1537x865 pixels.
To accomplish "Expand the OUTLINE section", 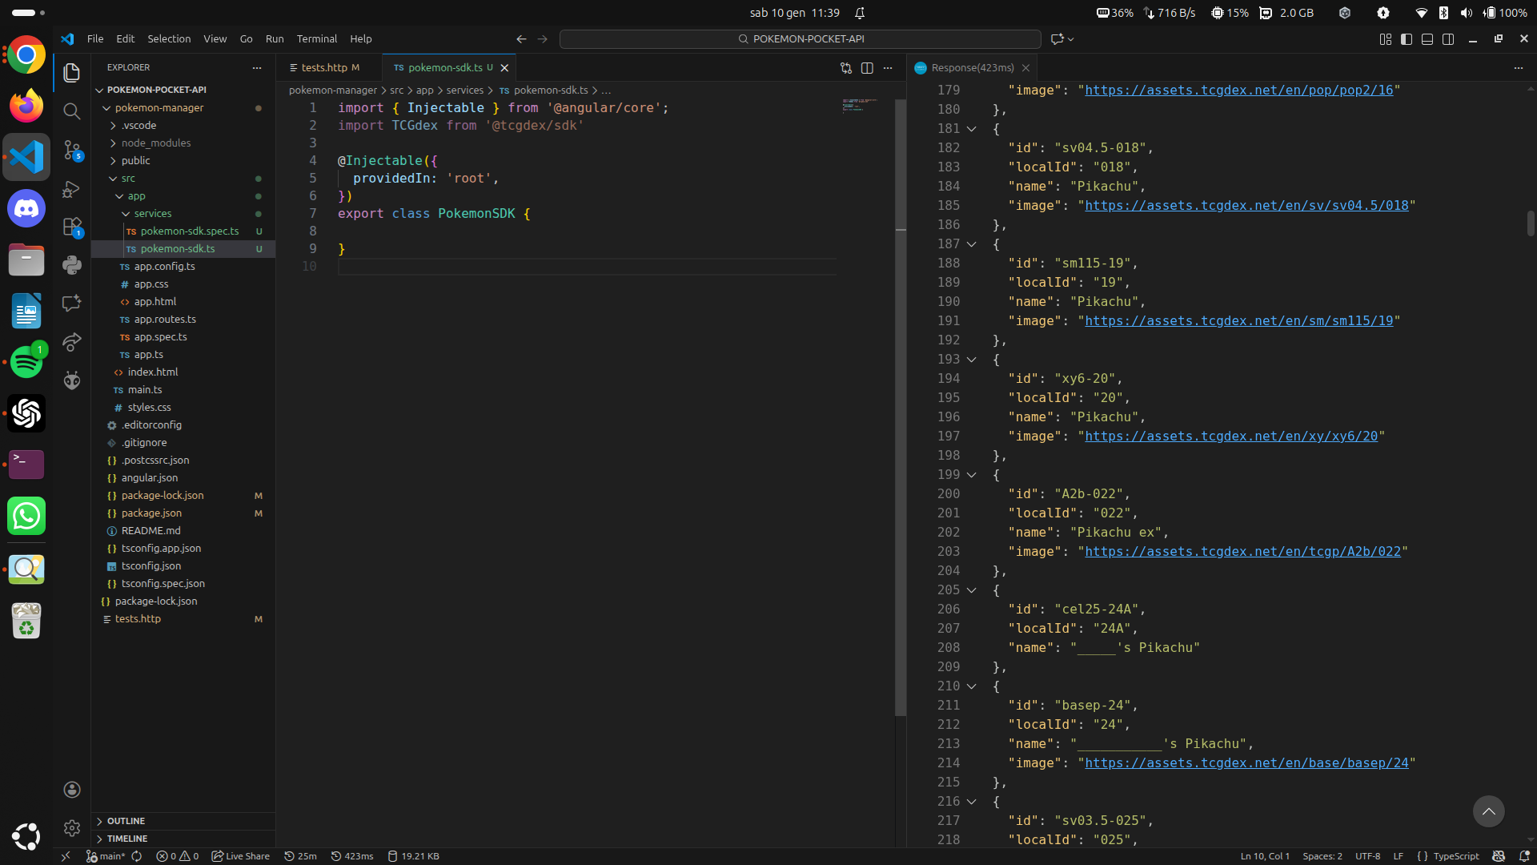I will (126, 821).
